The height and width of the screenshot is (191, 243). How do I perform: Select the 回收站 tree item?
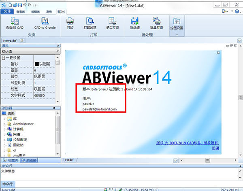[x=18, y=145]
